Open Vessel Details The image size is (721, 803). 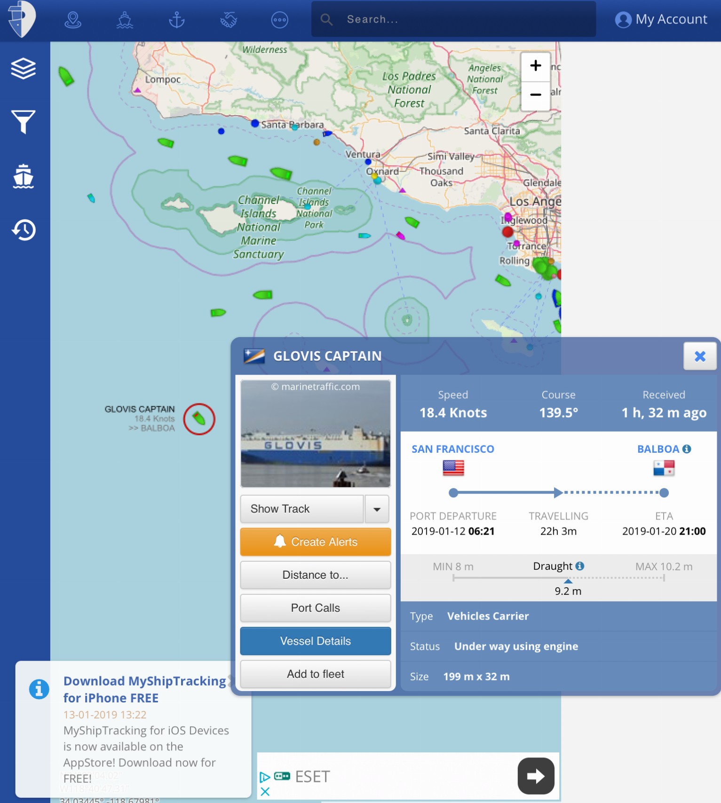[316, 641]
